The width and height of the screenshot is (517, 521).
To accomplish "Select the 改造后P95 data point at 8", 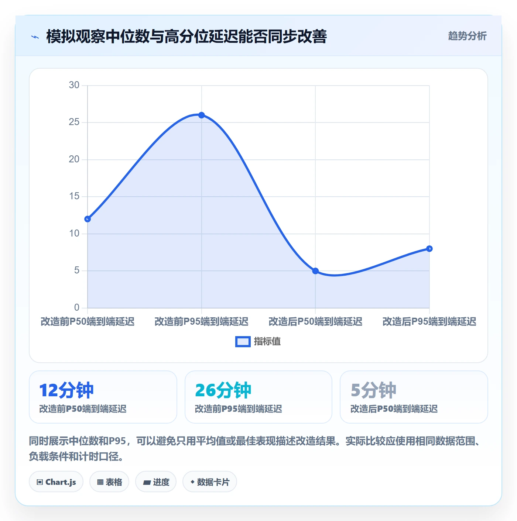I will [x=429, y=249].
